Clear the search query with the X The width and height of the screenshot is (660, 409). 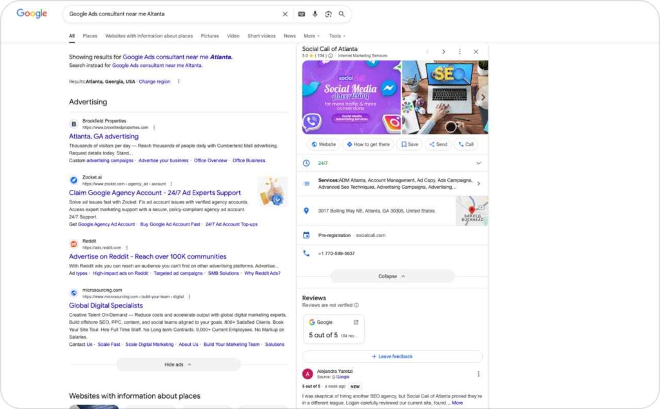pyautogui.click(x=285, y=14)
